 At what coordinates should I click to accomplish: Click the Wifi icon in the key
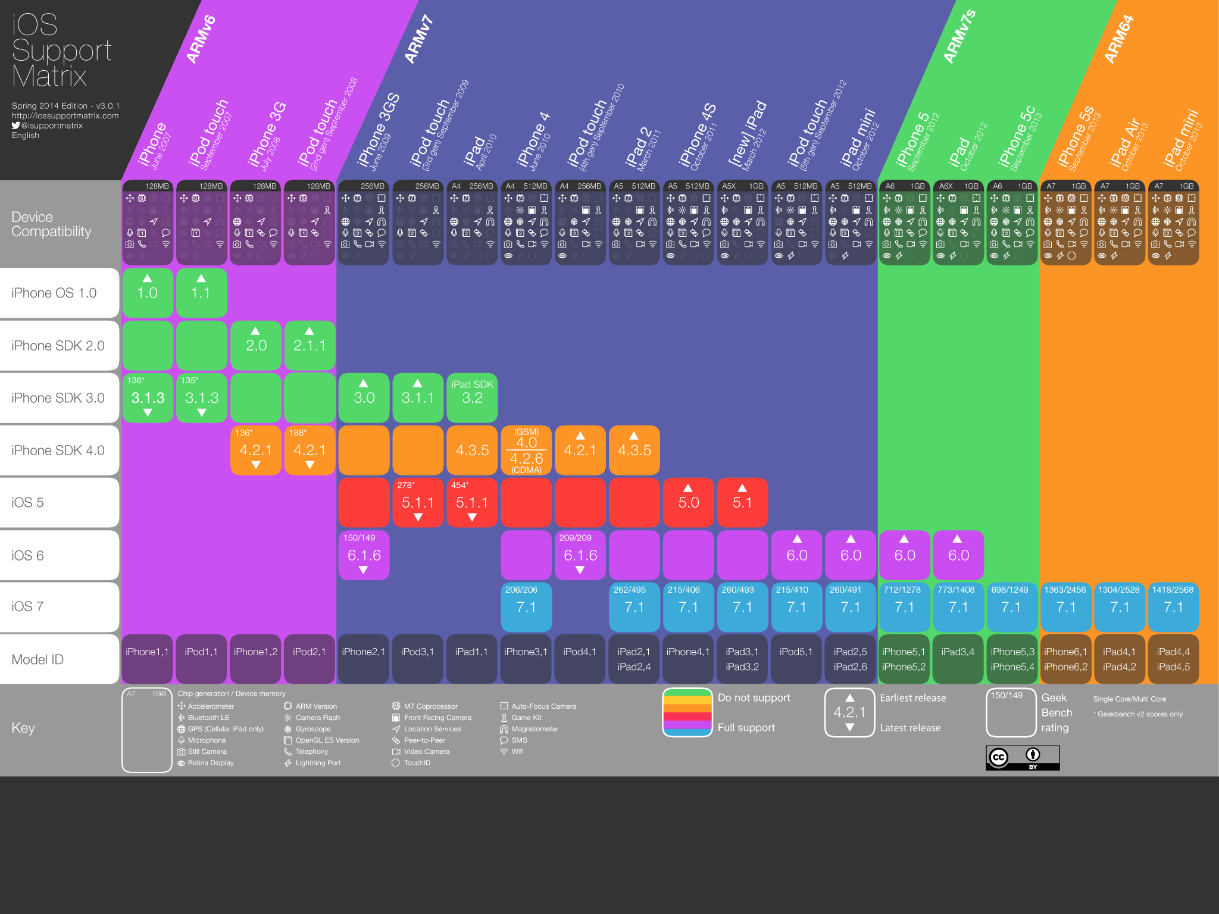[504, 751]
